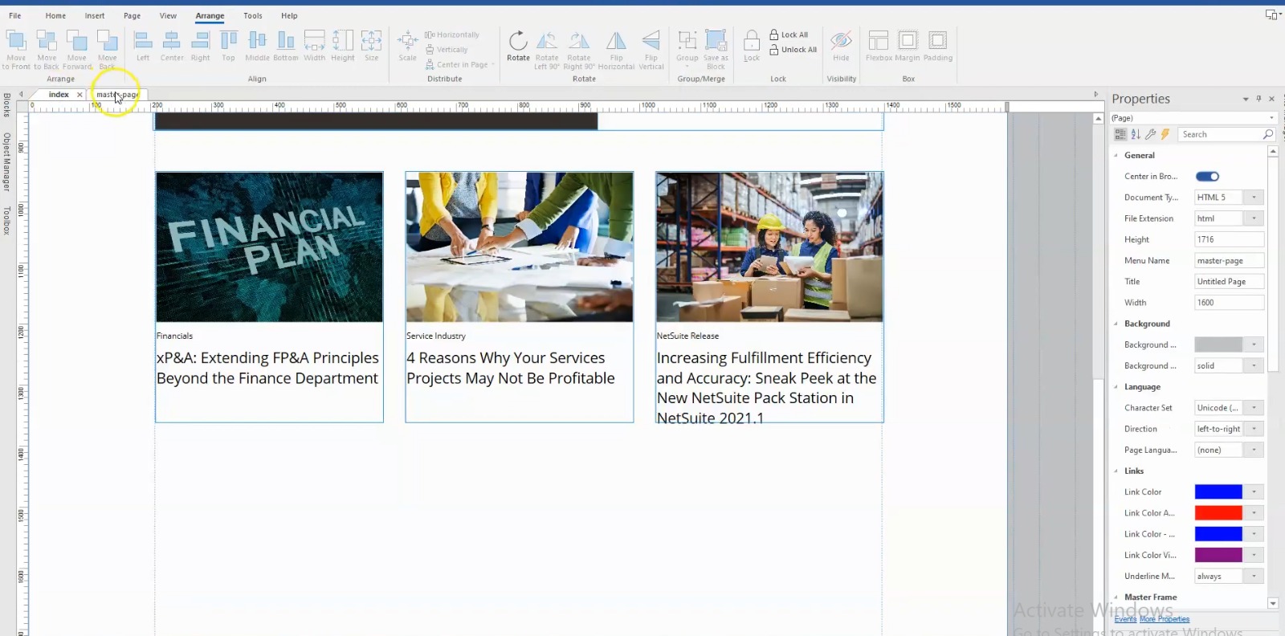The width and height of the screenshot is (1285, 636).
Task: Click the Scale distribute icon
Action: [x=408, y=40]
